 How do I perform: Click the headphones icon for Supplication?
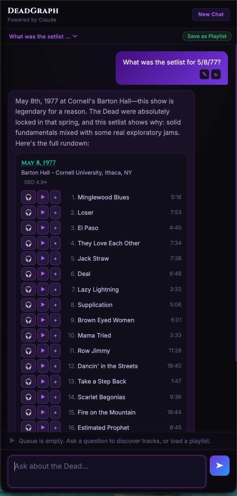click(28, 304)
